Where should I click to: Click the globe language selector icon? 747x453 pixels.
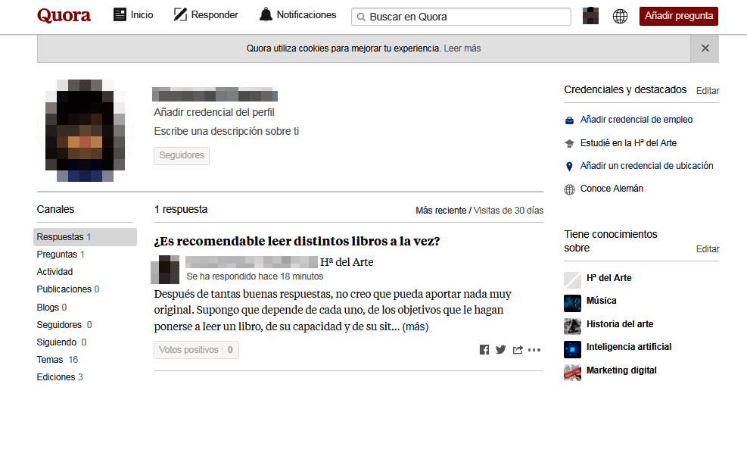620,15
